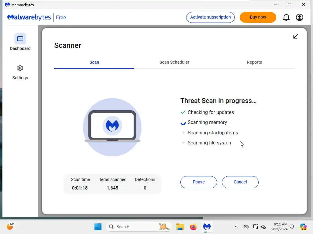Screen dimensions: 313x234
Task: Open the Dashboard icon in sidebar
Action: 20,39
